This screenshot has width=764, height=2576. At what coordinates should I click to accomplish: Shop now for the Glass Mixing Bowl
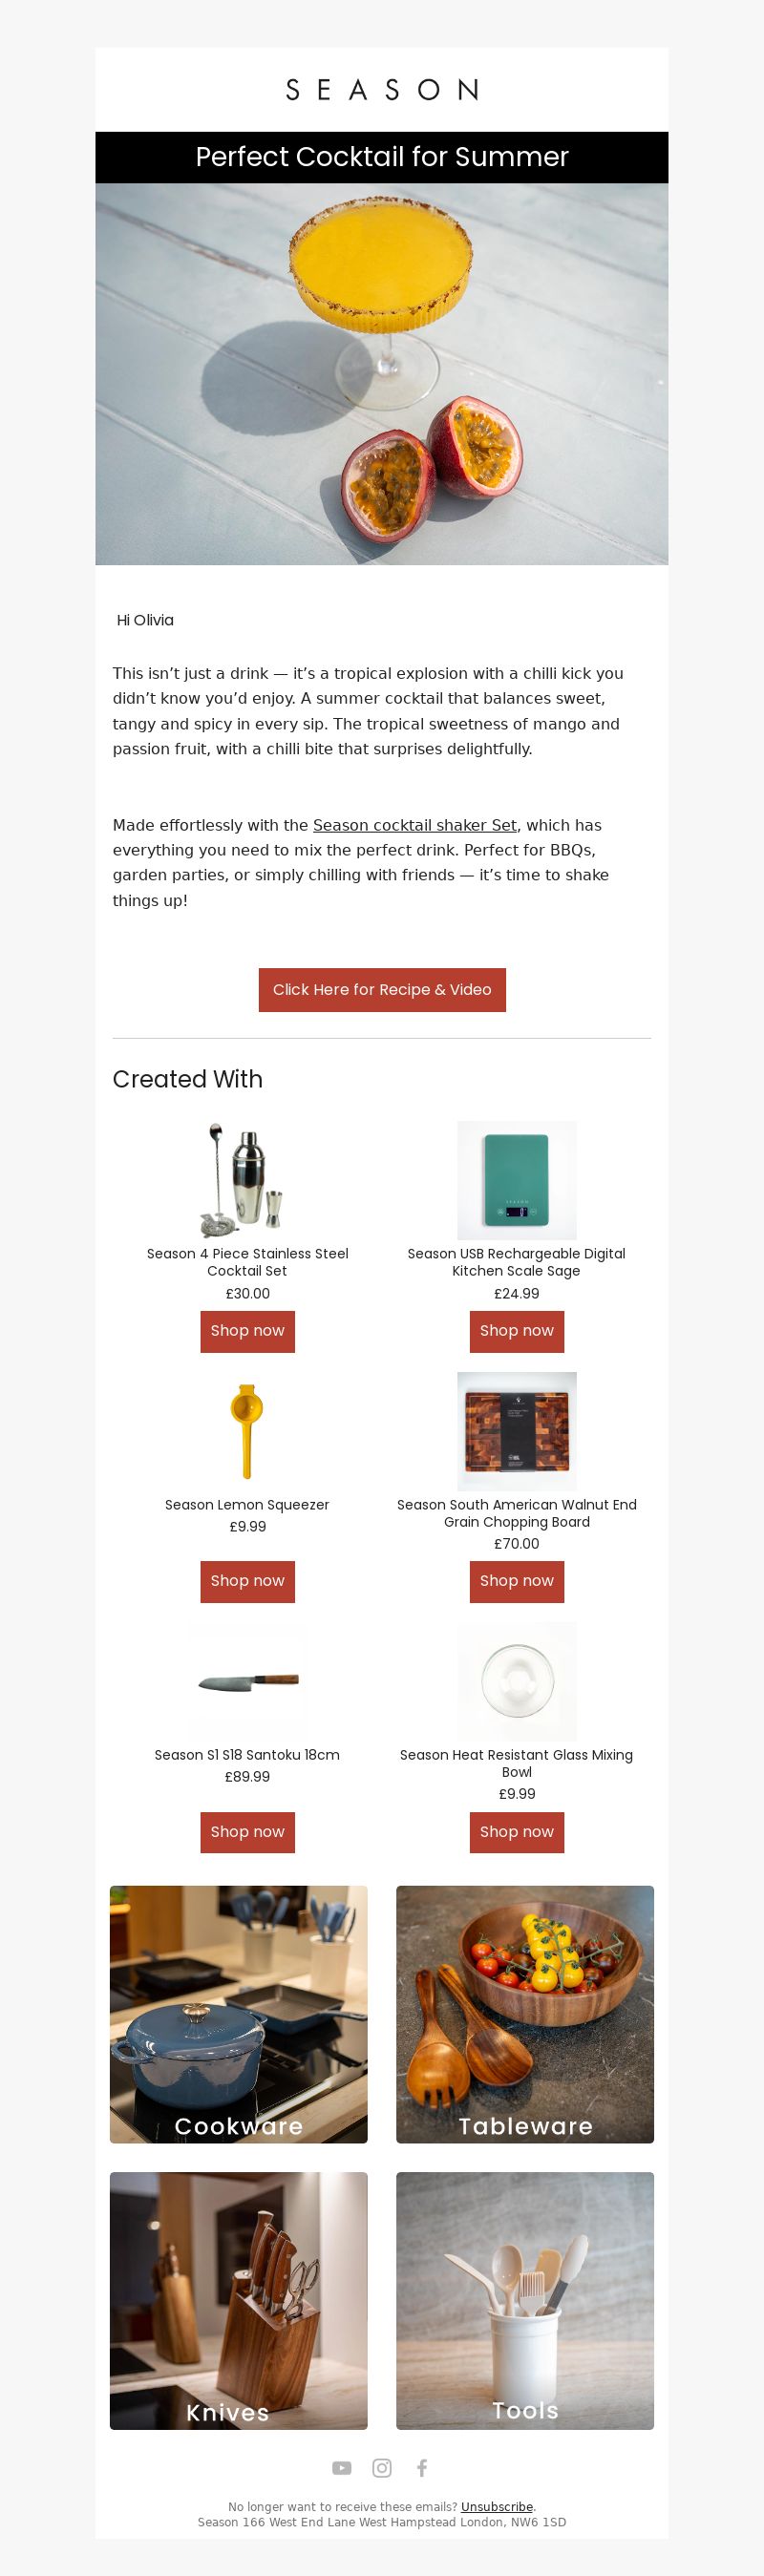[517, 1832]
